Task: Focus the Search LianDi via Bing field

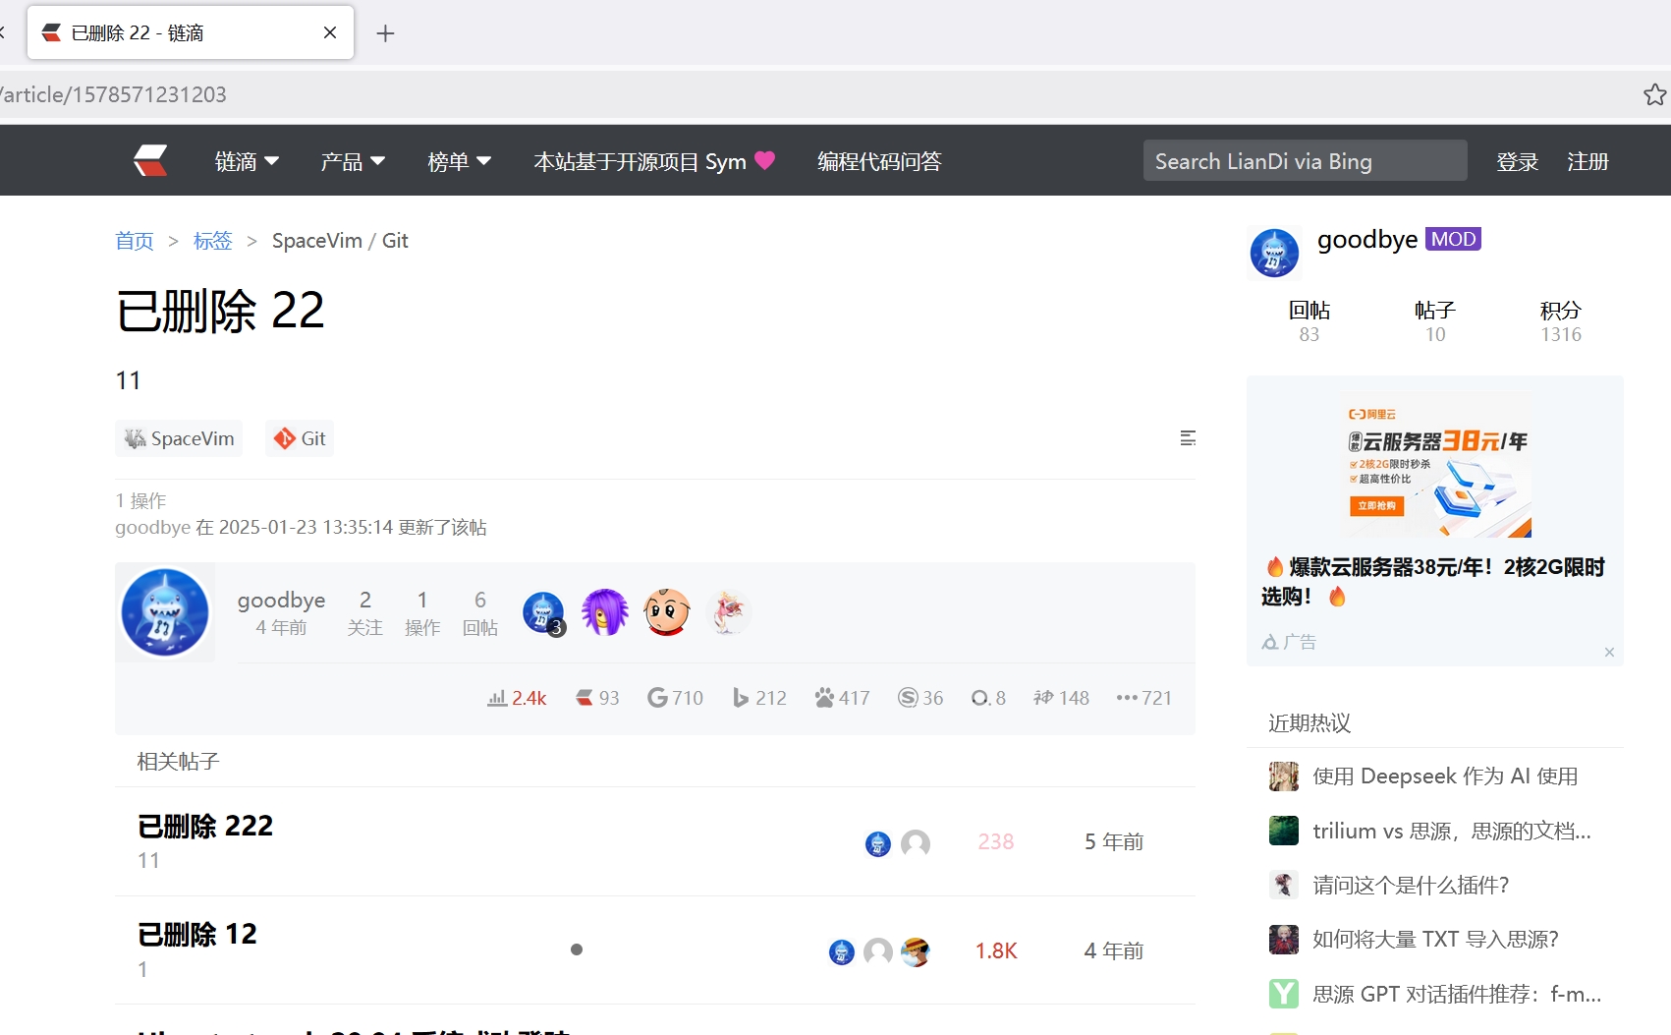Action: click(x=1305, y=161)
